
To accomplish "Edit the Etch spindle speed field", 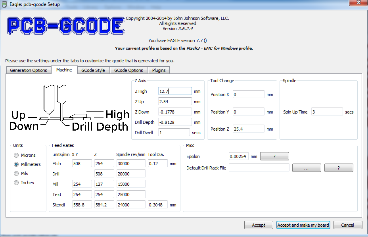I will coord(131,164).
